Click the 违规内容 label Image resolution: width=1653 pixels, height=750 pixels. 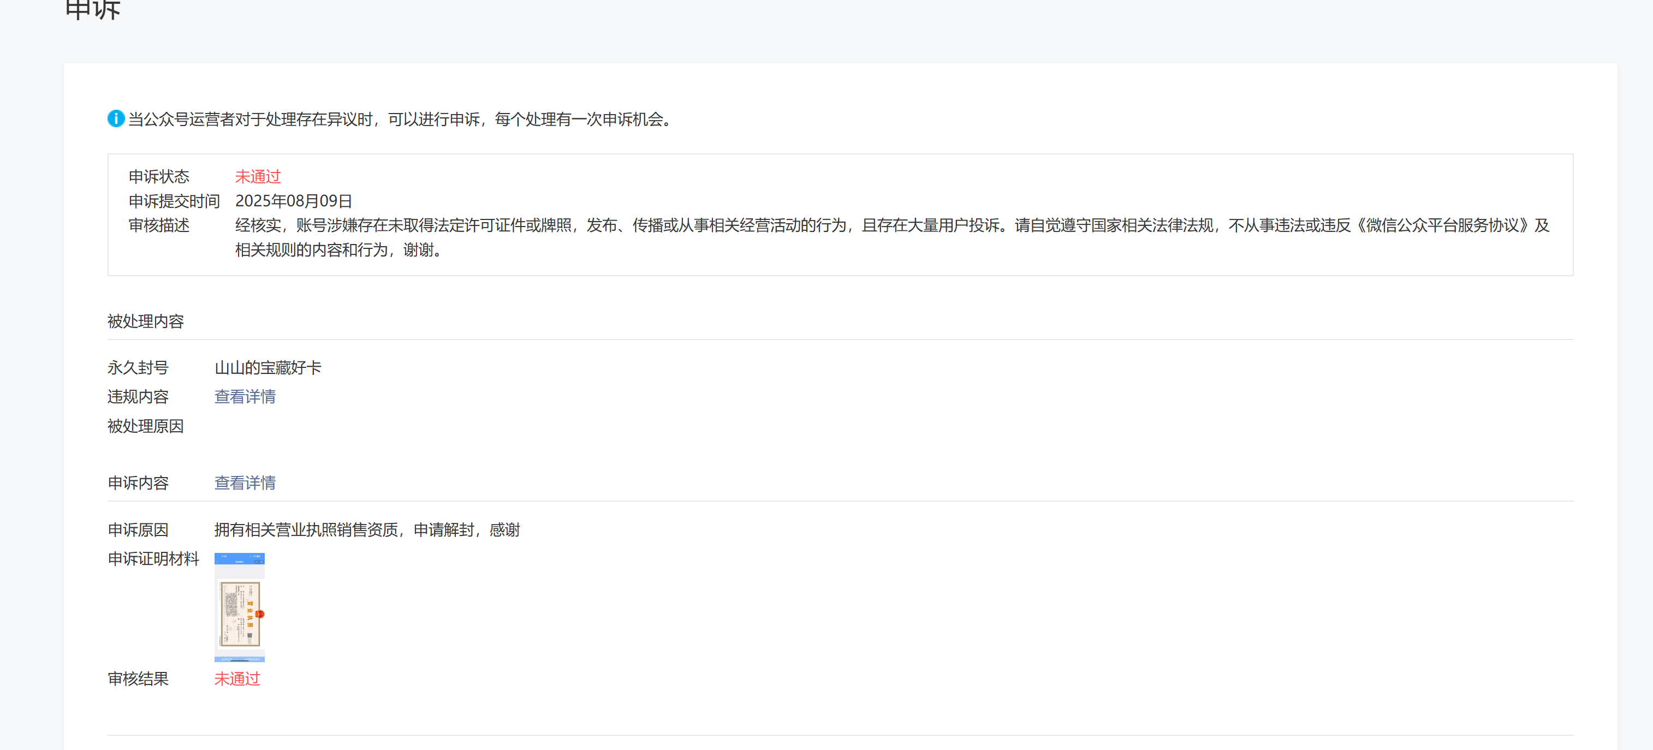tap(138, 397)
